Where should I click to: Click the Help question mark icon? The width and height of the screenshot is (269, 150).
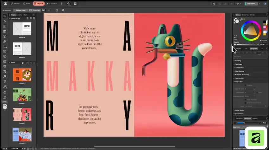click(265, 3)
